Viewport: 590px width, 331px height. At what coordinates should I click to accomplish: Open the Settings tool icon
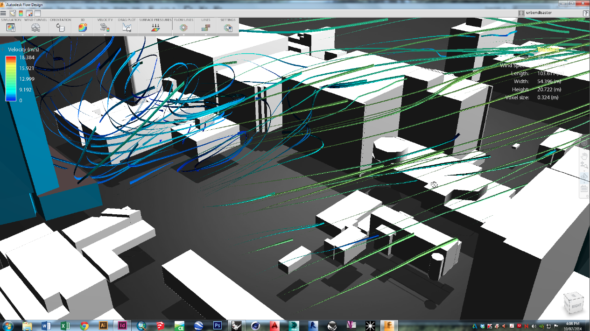click(228, 28)
